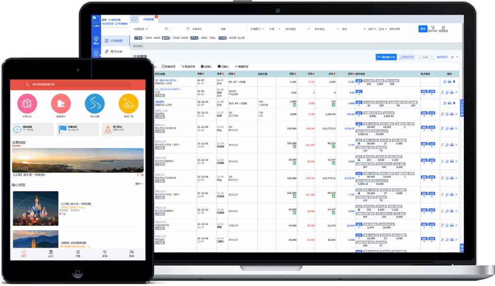The image size is (495, 286).
Task: Tap the sunset seaside banner image on tablet
Action: [x=77, y=160]
